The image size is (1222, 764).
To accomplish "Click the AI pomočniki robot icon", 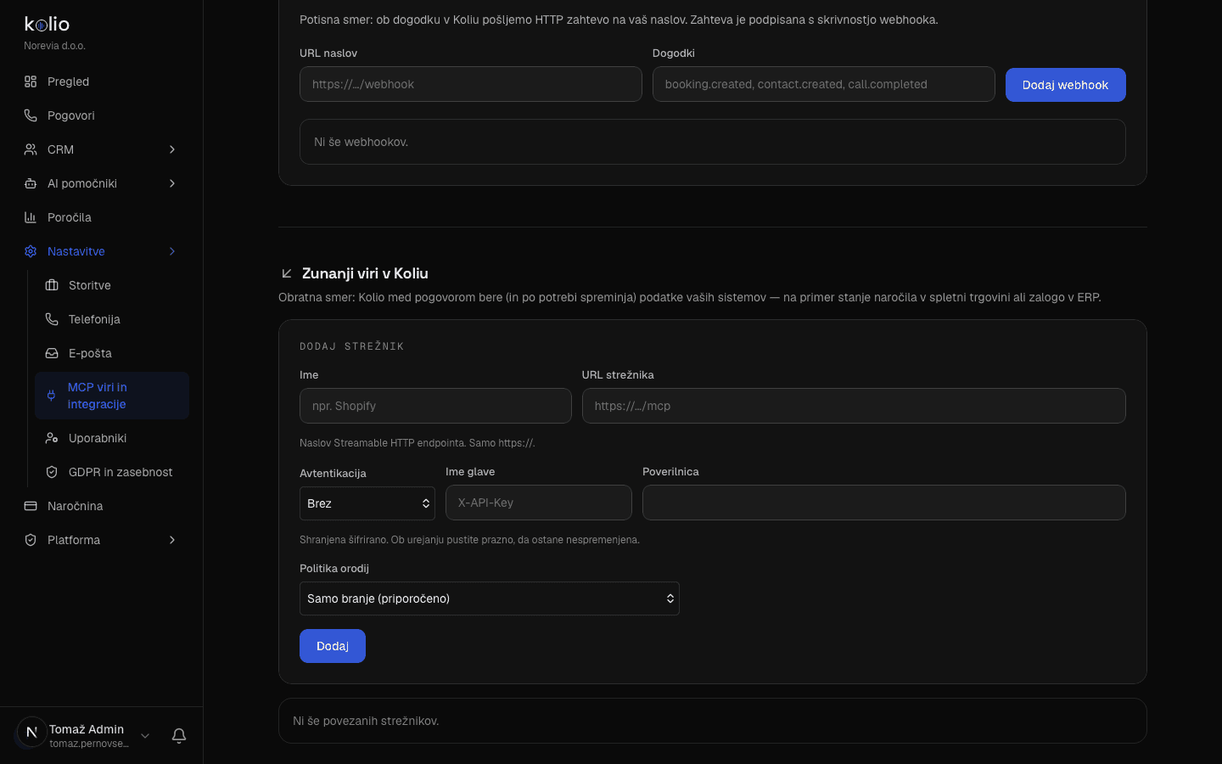I will pos(31,183).
